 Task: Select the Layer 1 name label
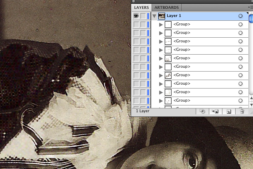pos(174,16)
